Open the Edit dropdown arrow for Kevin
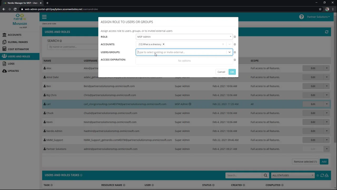 (x=327, y=122)
